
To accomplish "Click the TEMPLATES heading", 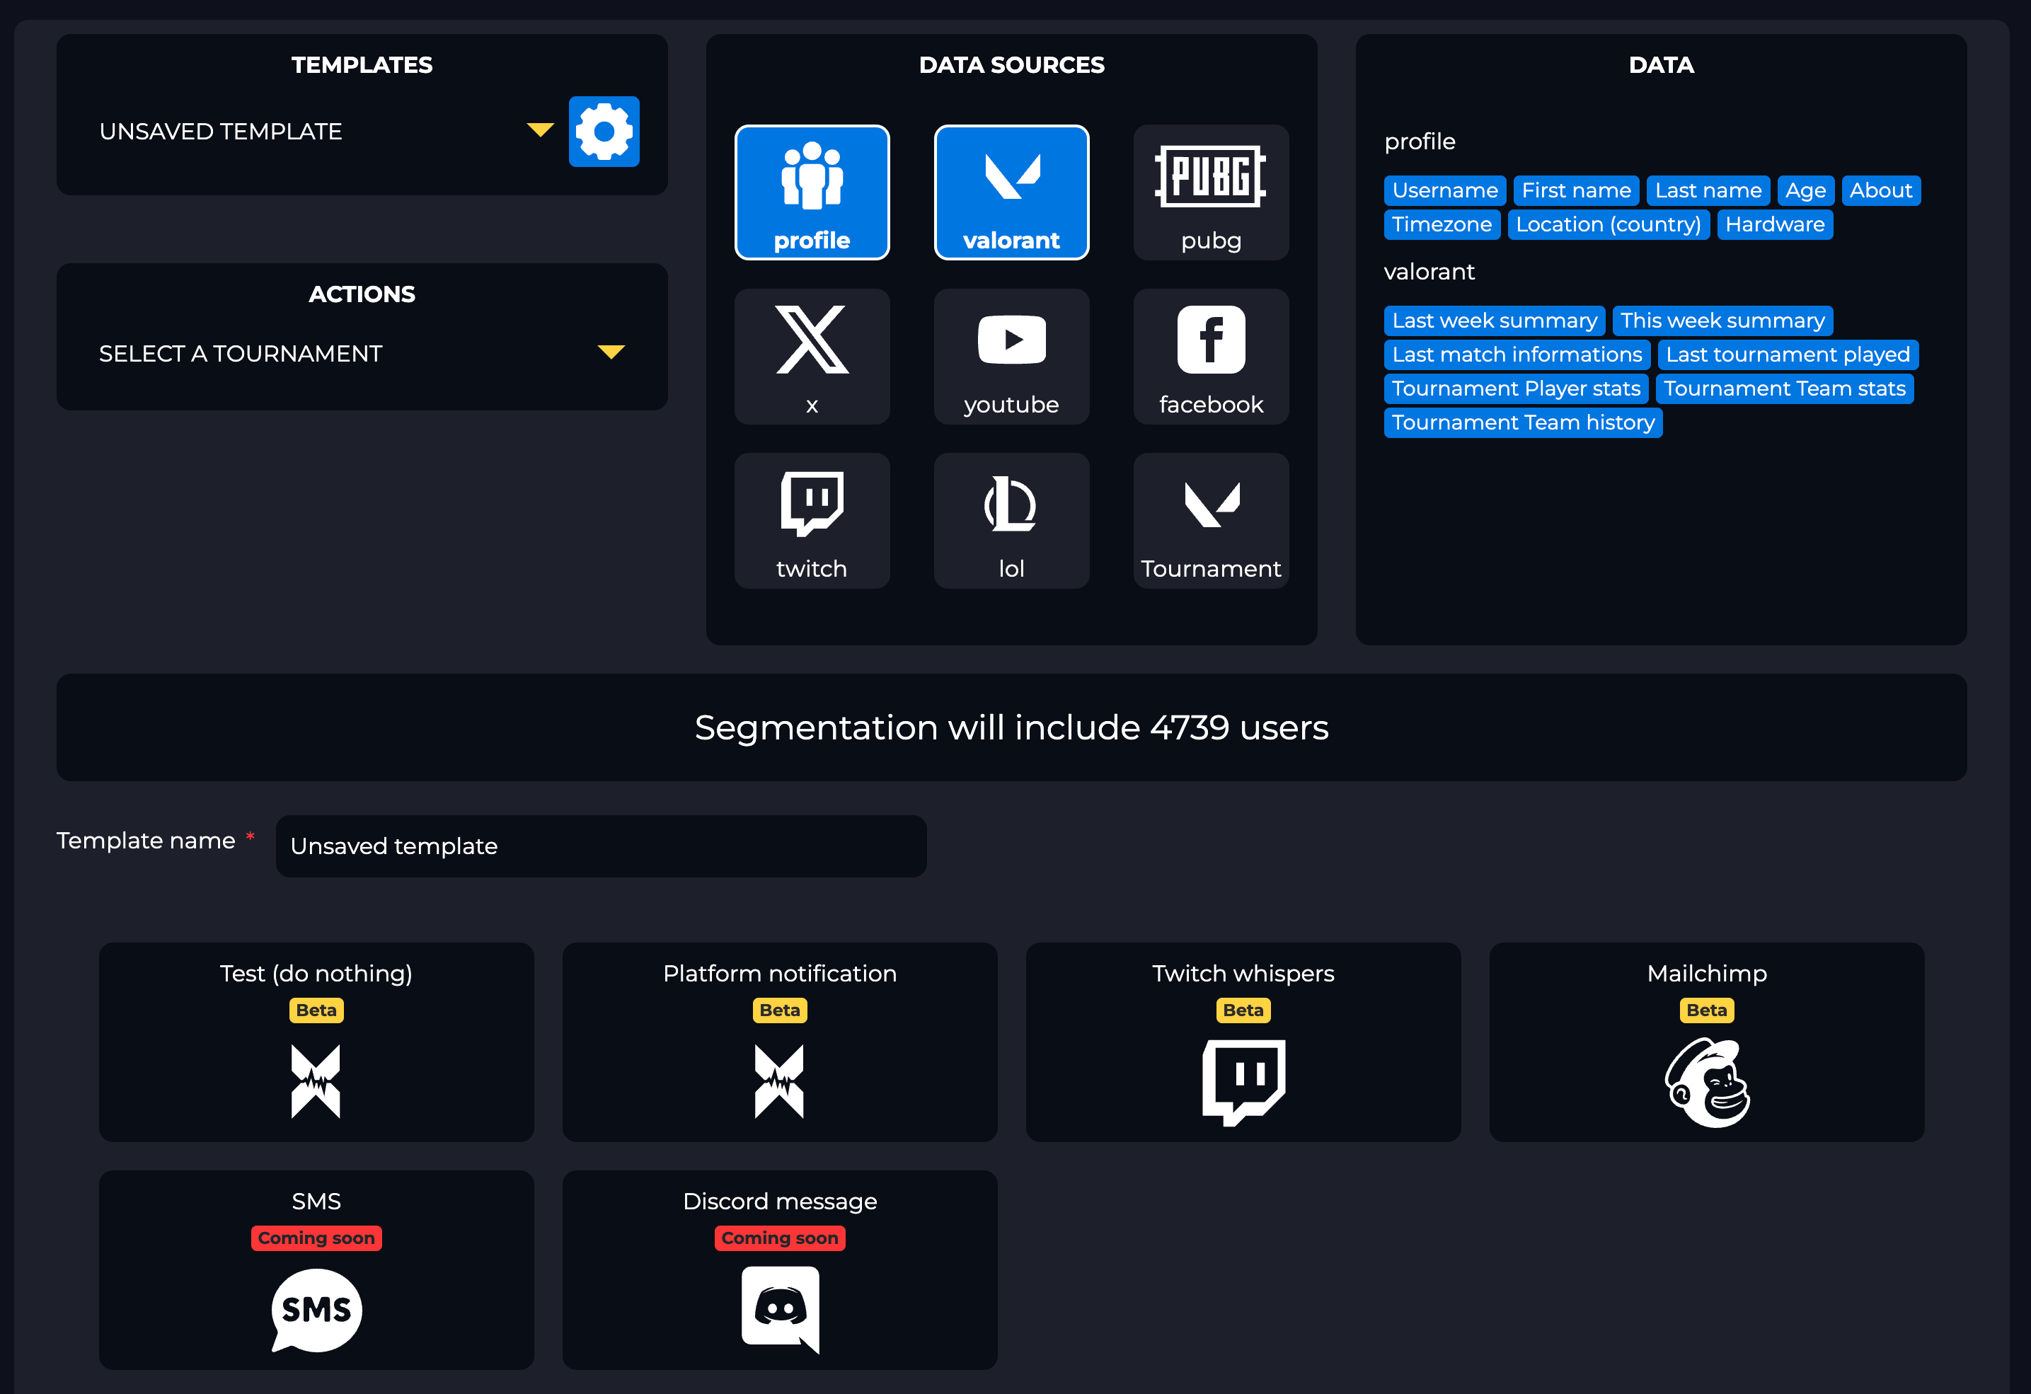I will [362, 64].
